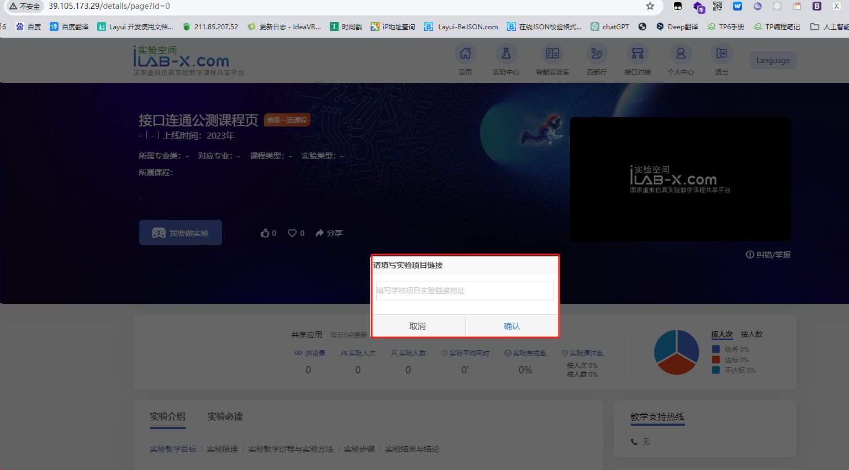The image size is (849, 470).
Task: Click the 分享 share arrow icon
Action: coord(320,233)
